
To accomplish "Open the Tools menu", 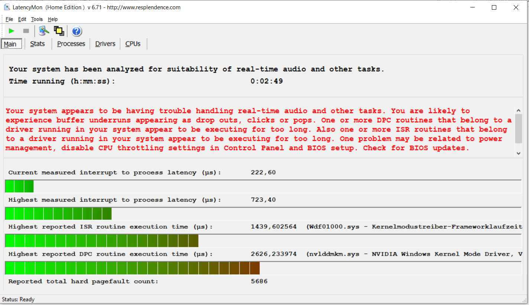I will [37, 19].
